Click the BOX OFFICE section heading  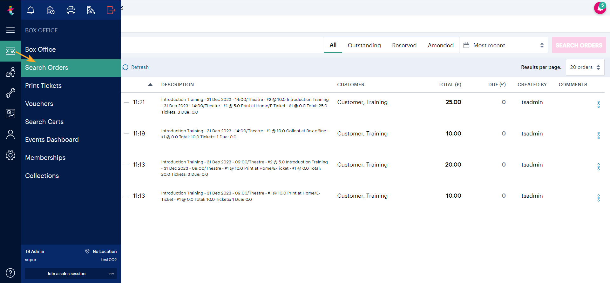41,30
